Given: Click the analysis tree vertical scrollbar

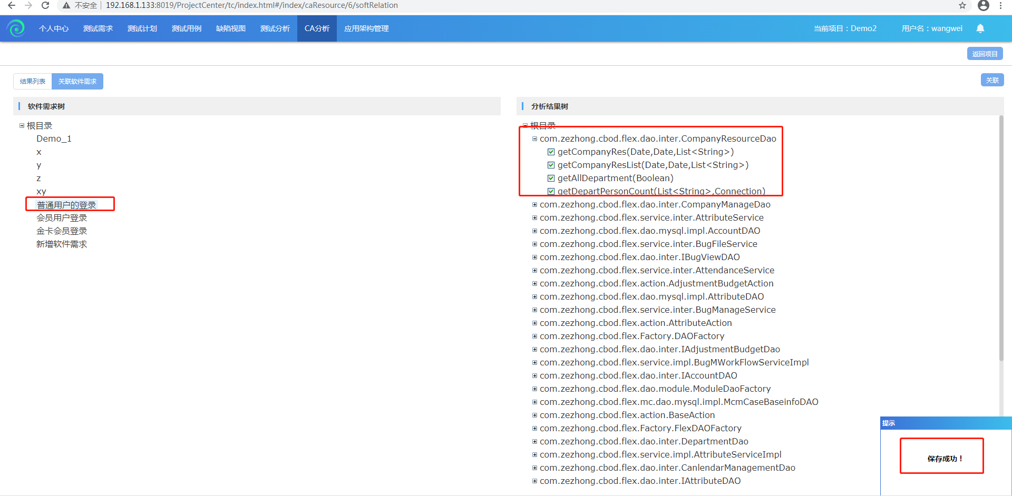Looking at the screenshot, I should [1001, 237].
